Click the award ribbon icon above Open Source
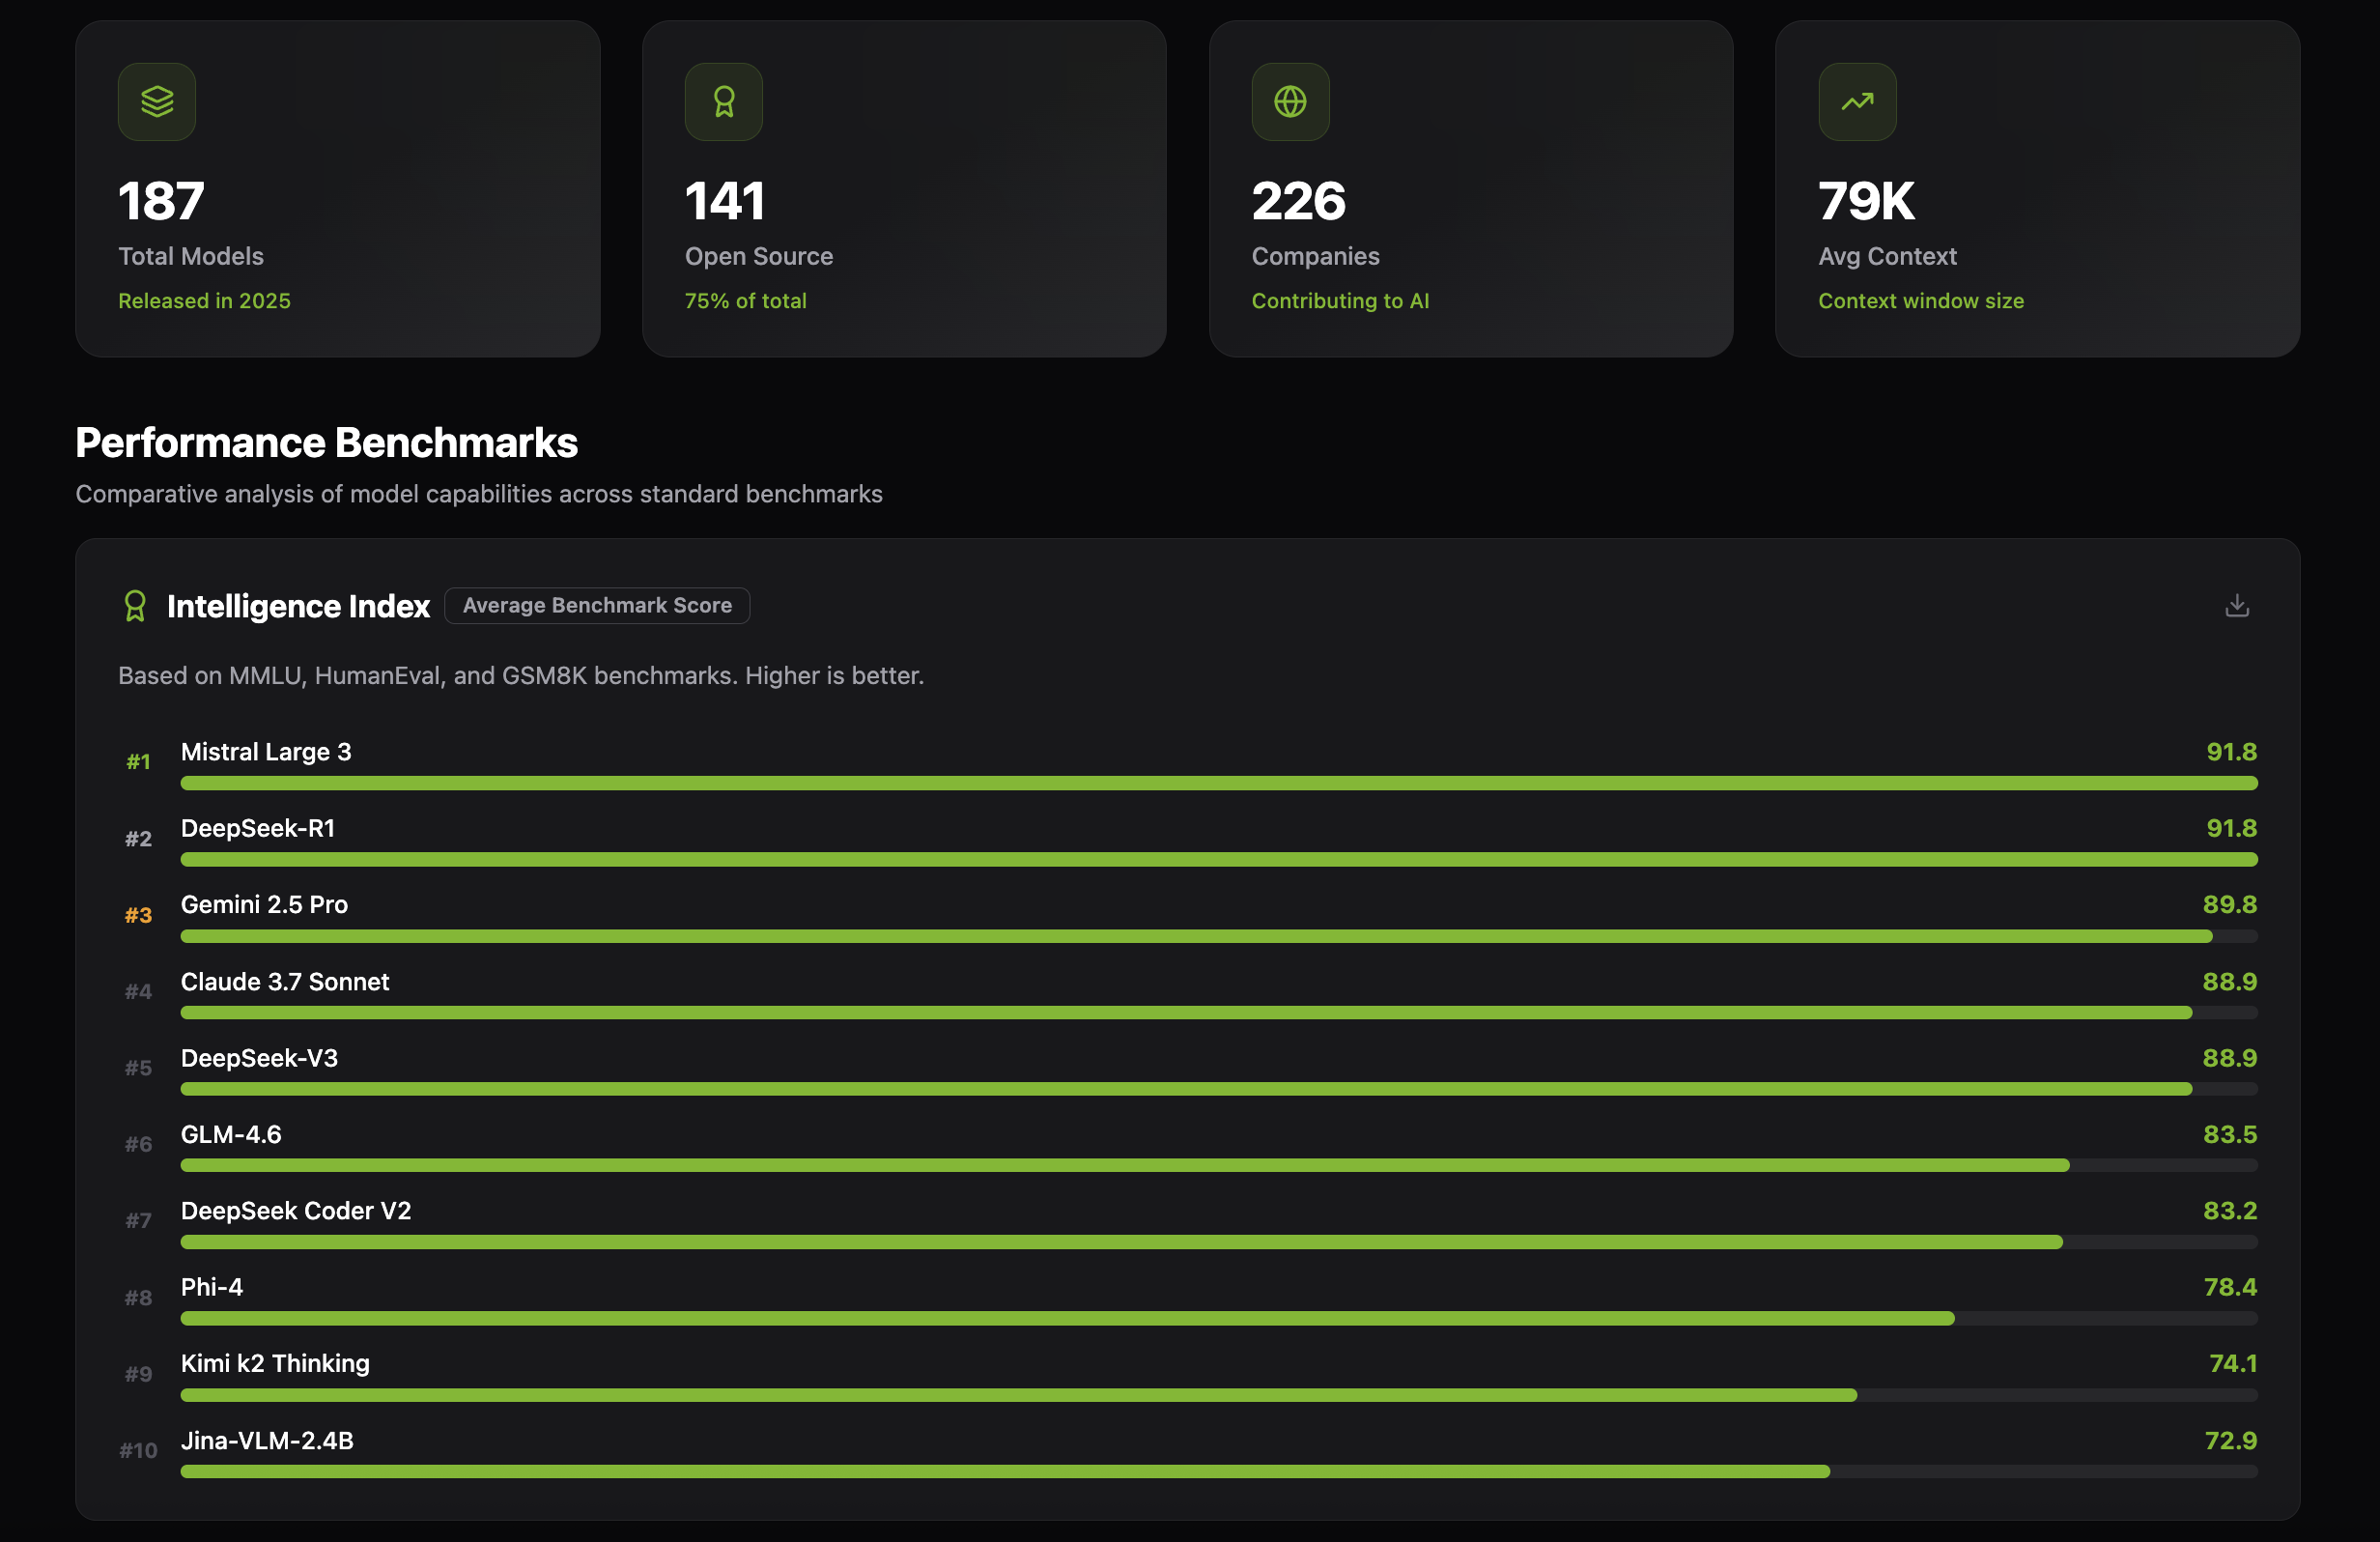The image size is (2380, 1542). click(723, 102)
